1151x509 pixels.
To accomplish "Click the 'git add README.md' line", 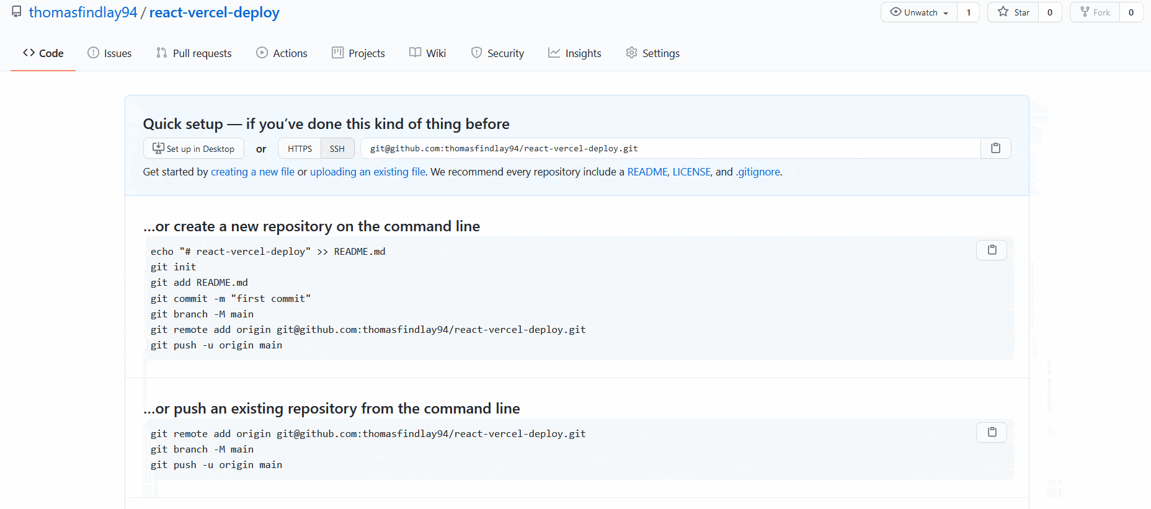I will coord(199,283).
